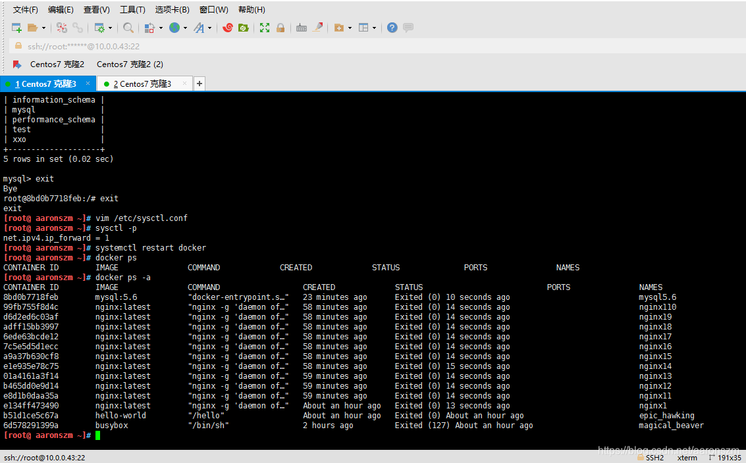Expand the session properties dropdown arrow
Image resolution: width=746 pixels, height=463 pixels.
point(111,28)
